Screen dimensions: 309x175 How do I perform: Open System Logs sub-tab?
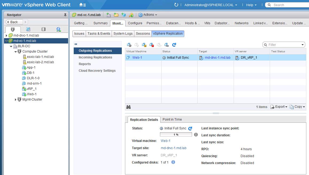[123, 34]
